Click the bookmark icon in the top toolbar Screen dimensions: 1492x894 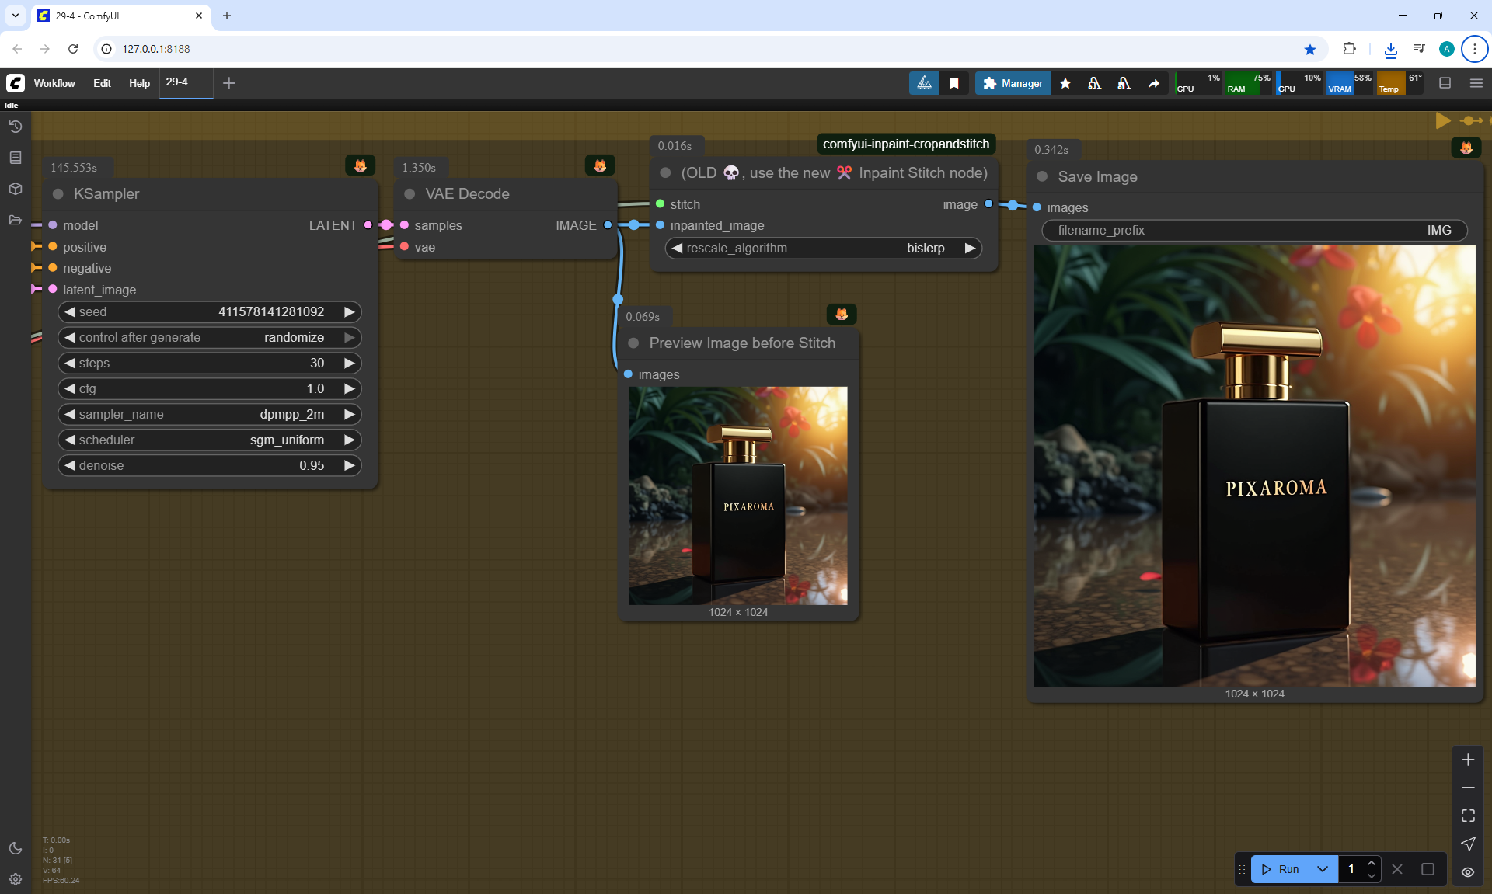(x=954, y=83)
